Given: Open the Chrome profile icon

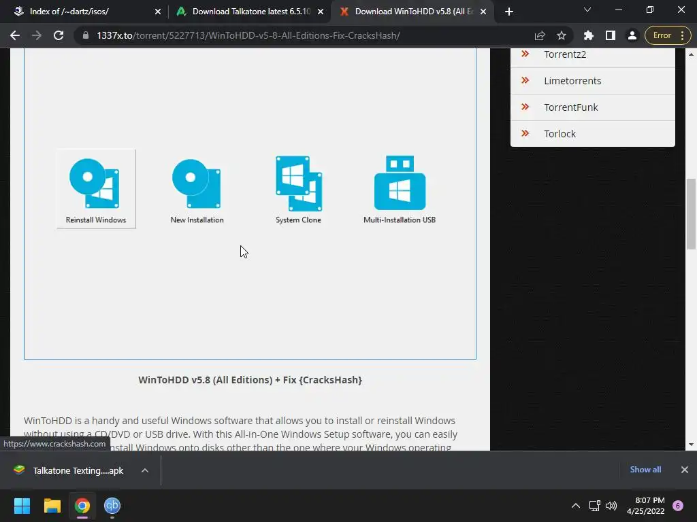Looking at the screenshot, I should coord(632,35).
